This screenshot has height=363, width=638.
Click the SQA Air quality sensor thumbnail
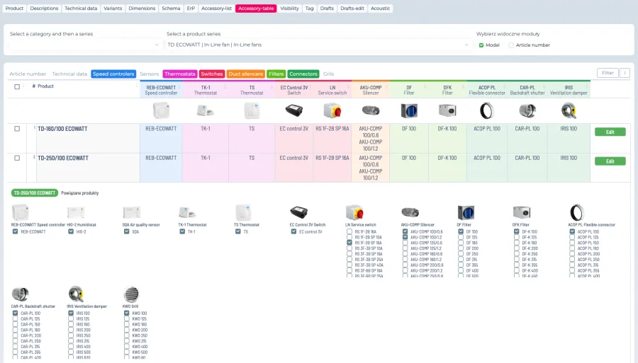click(x=131, y=212)
